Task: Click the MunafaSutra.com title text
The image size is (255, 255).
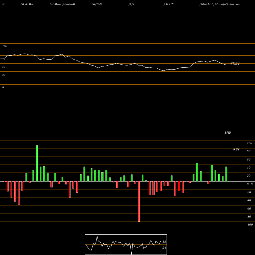Action: coord(227,4)
